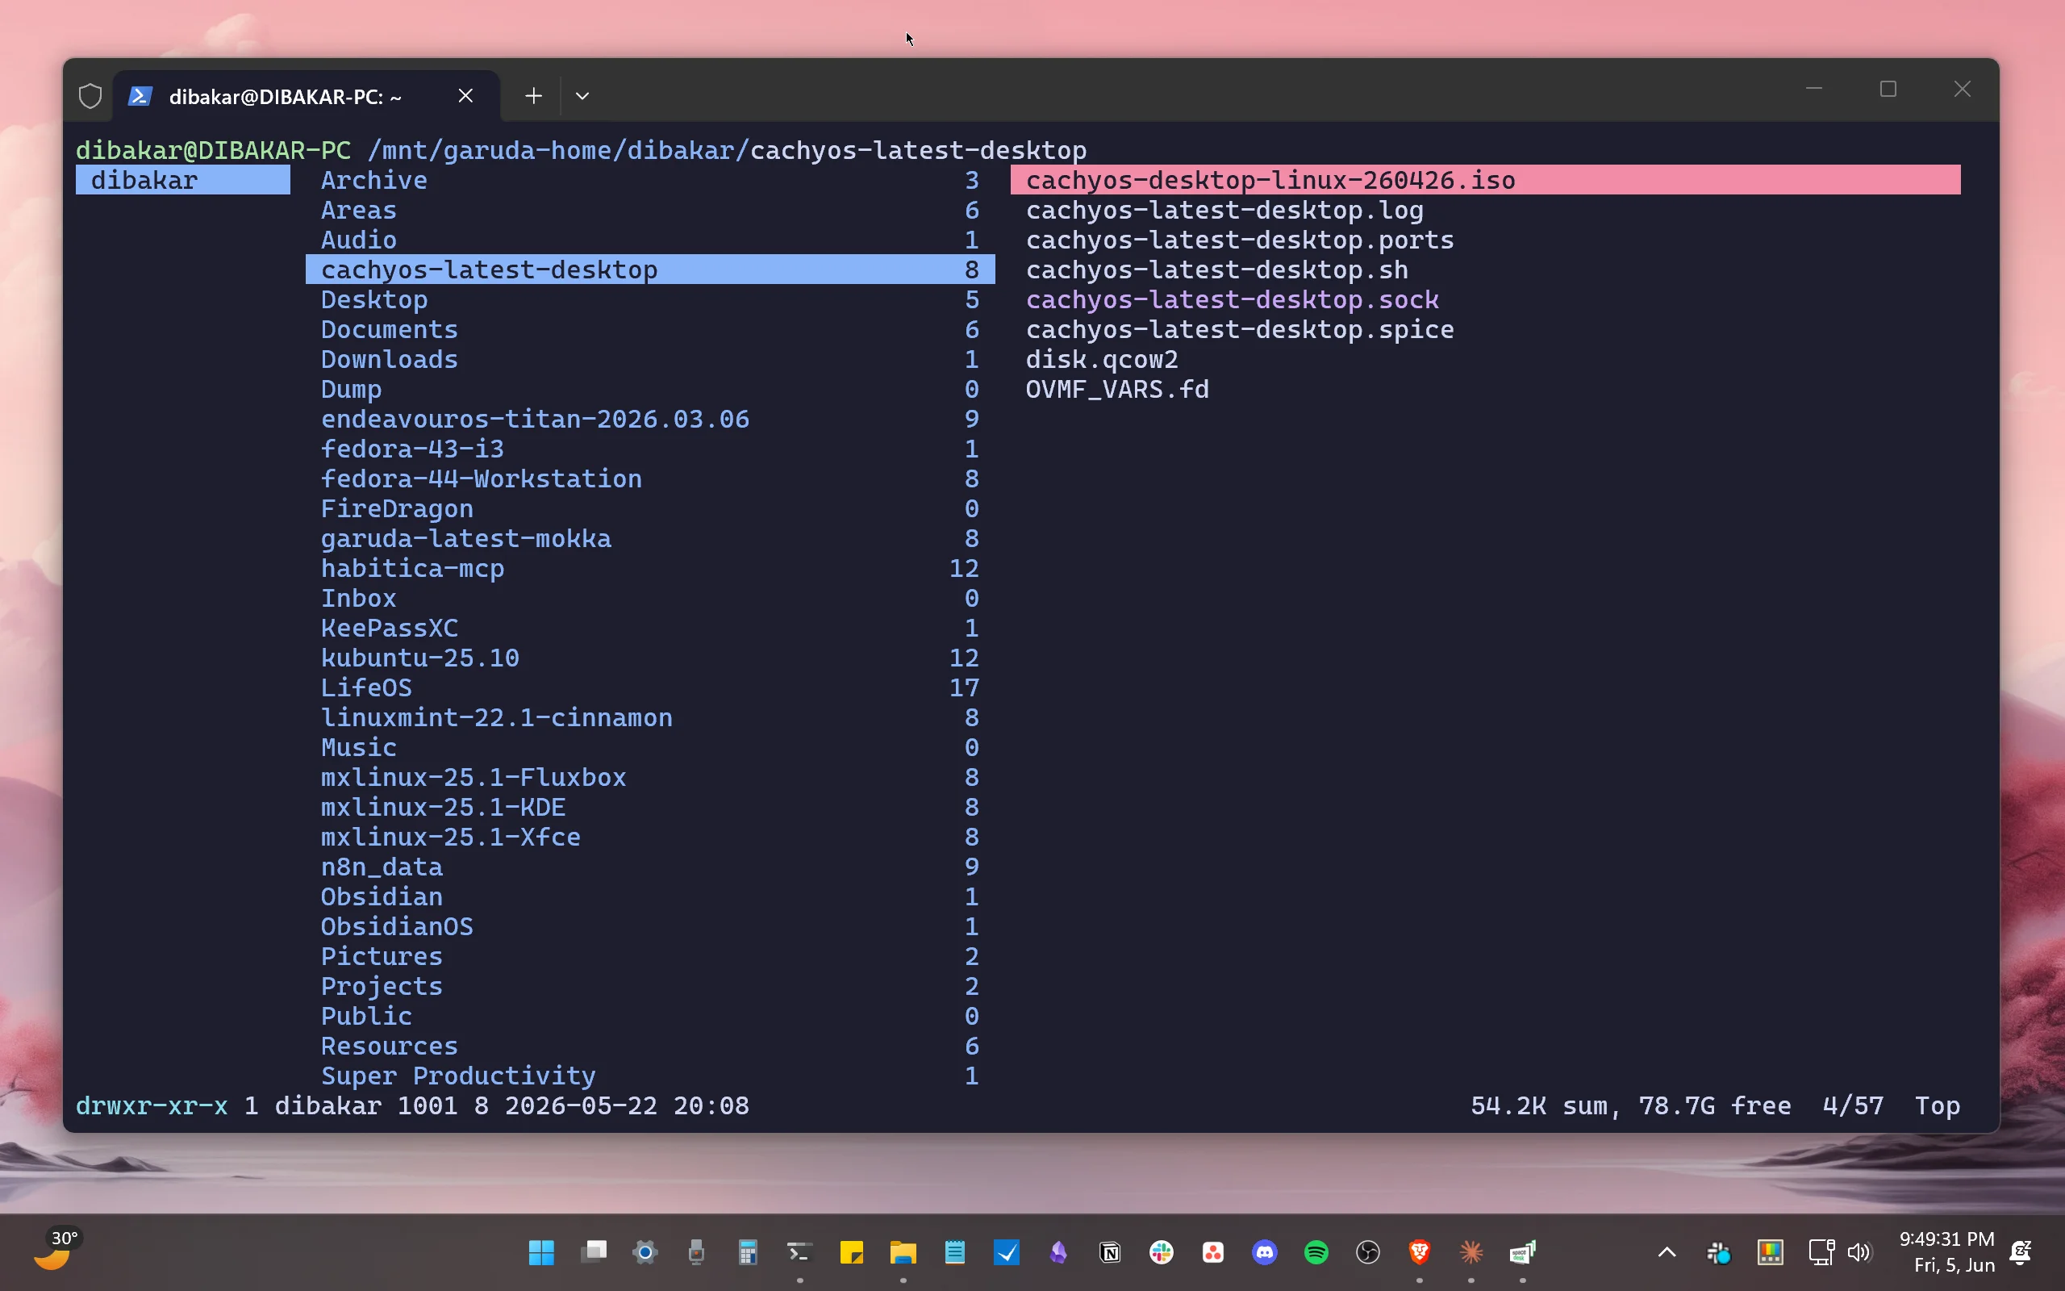Image resolution: width=2065 pixels, height=1291 pixels.
Task: Open Task View on the taskbar
Action: (x=593, y=1252)
